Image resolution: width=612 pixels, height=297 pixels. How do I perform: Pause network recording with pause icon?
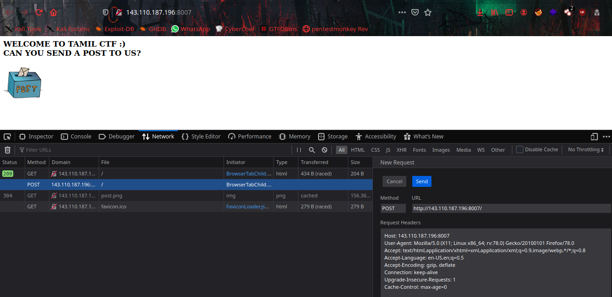[x=299, y=150]
